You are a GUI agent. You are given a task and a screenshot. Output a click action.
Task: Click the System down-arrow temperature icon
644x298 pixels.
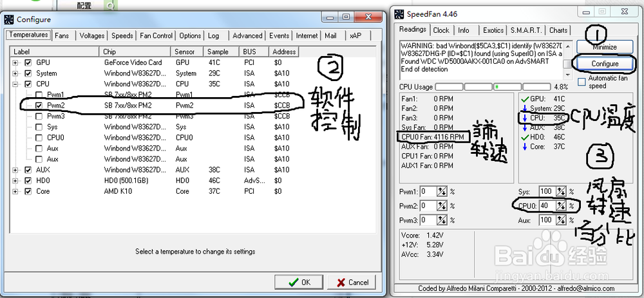(x=524, y=108)
